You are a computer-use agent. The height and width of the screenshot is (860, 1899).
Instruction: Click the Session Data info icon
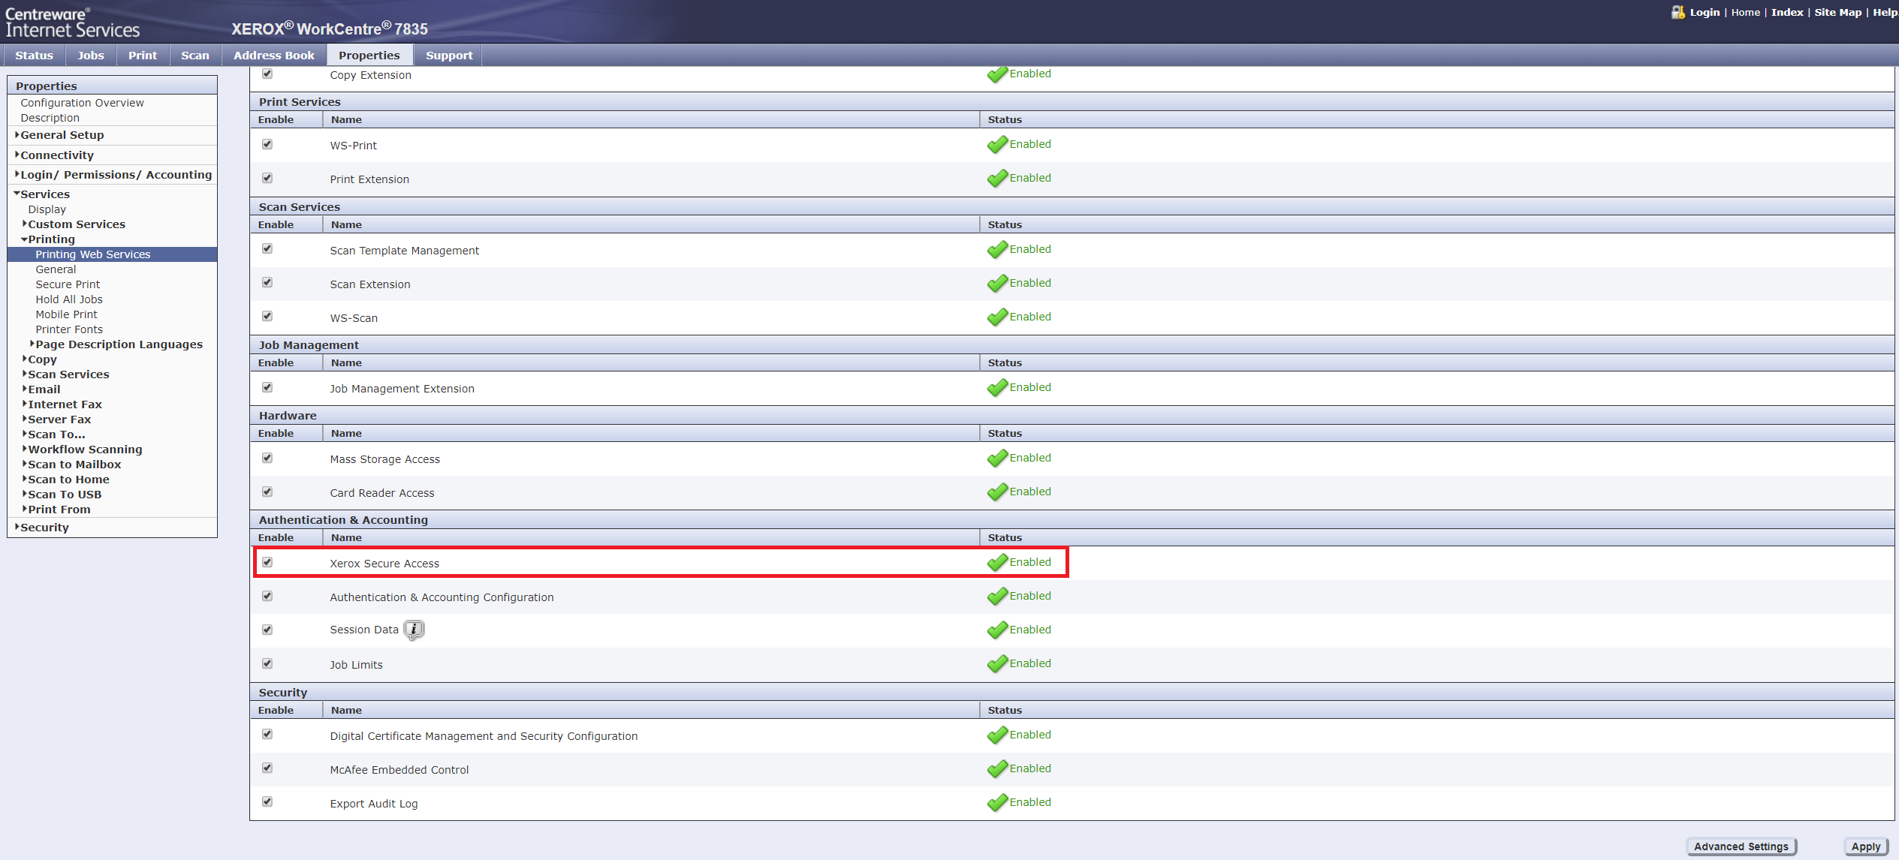click(414, 630)
